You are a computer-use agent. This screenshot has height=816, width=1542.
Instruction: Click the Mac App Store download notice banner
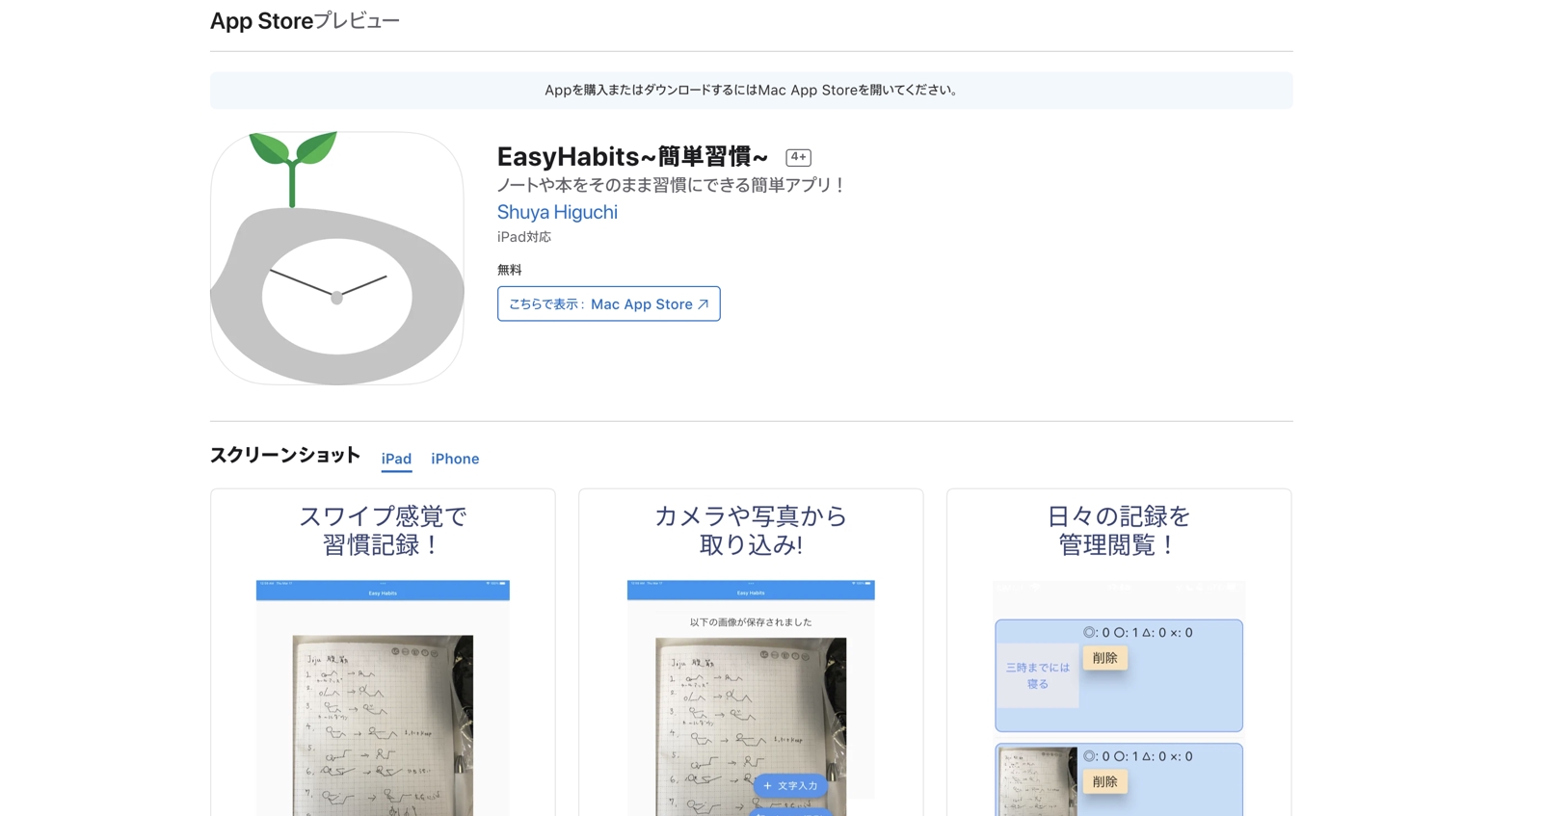[752, 91]
